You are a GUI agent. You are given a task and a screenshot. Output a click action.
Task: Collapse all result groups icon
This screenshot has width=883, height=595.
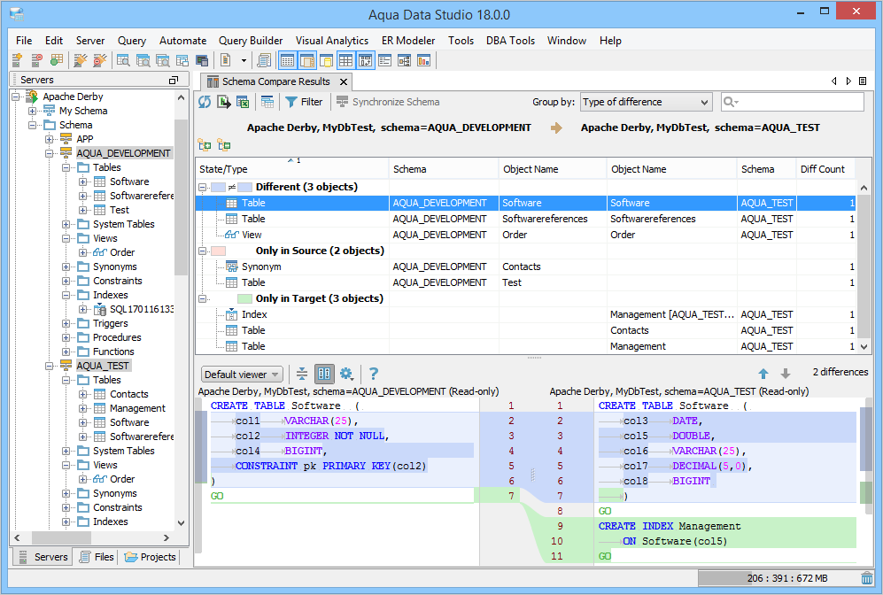tap(223, 145)
